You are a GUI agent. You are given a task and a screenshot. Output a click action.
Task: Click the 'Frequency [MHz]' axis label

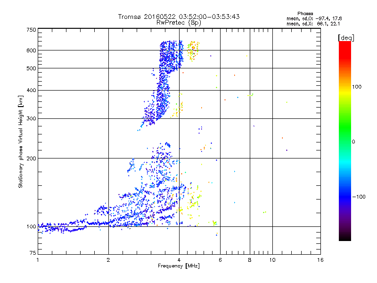tap(179, 266)
